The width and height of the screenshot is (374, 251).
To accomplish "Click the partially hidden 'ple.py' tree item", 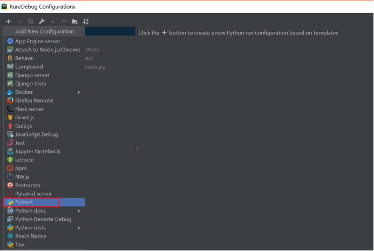I will pos(92,50).
